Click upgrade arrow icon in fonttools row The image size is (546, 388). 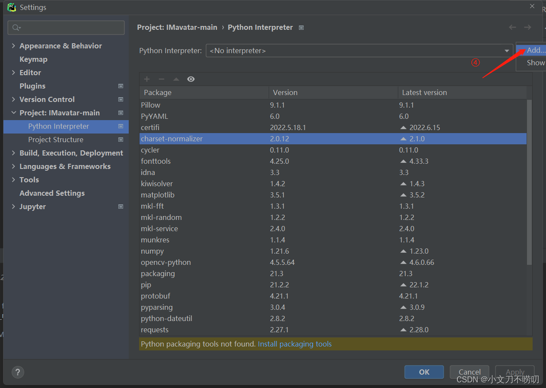pos(403,162)
